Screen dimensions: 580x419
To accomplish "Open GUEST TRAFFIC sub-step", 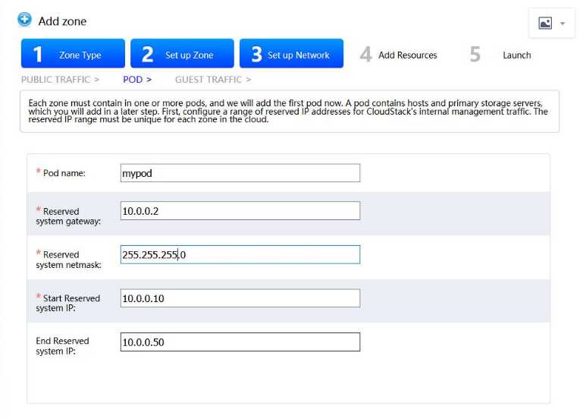I will 213,80.
